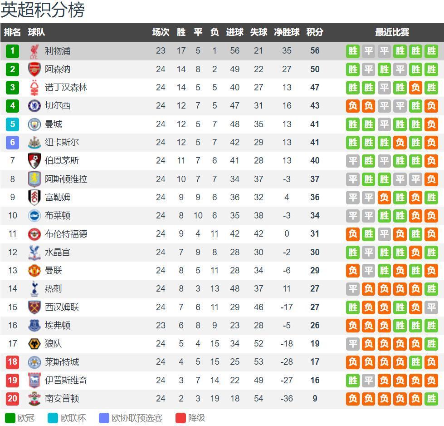Click the Everton club crest icon
This screenshot has height=426, width=444.
click(34, 326)
